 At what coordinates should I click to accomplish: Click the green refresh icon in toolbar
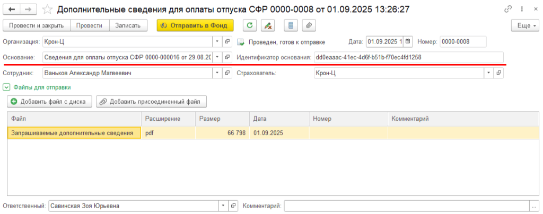pos(249,25)
